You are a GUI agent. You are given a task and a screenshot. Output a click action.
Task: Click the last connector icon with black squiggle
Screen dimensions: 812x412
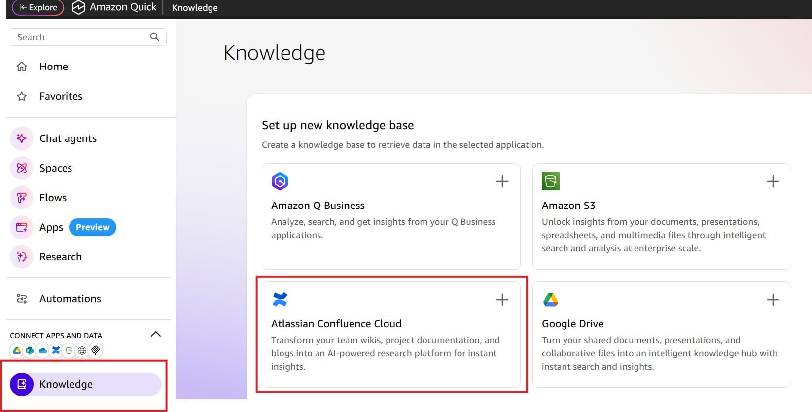tap(95, 351)
